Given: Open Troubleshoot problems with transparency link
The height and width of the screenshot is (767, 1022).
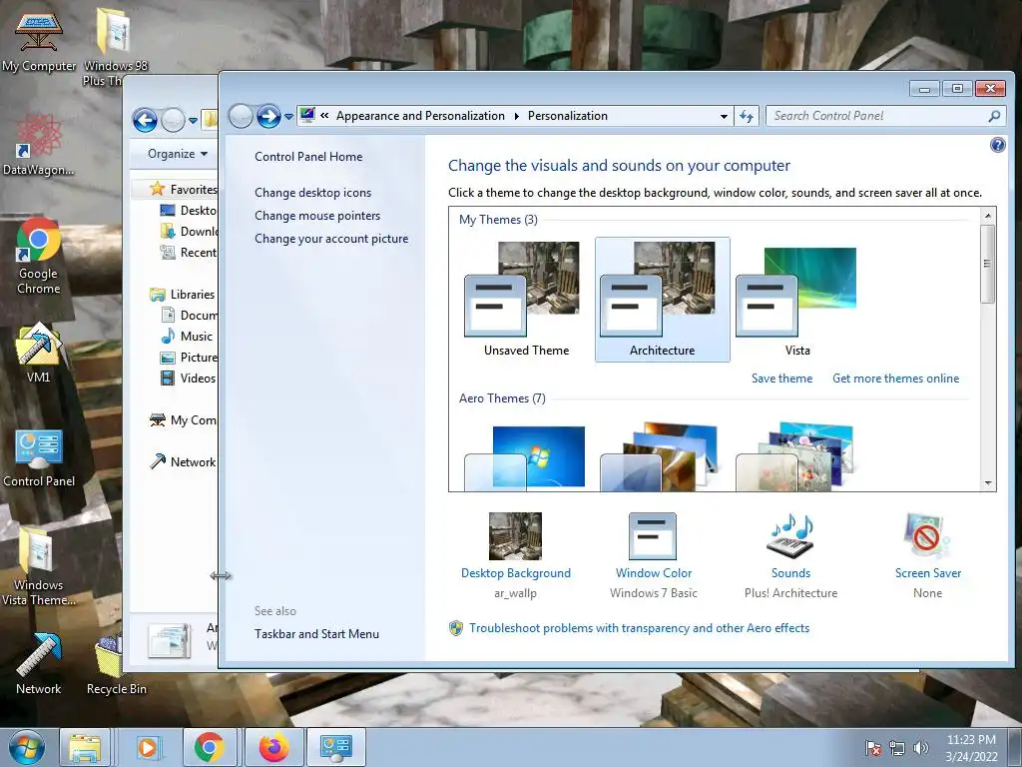Looking at the screenshot, I should (639, 628).
